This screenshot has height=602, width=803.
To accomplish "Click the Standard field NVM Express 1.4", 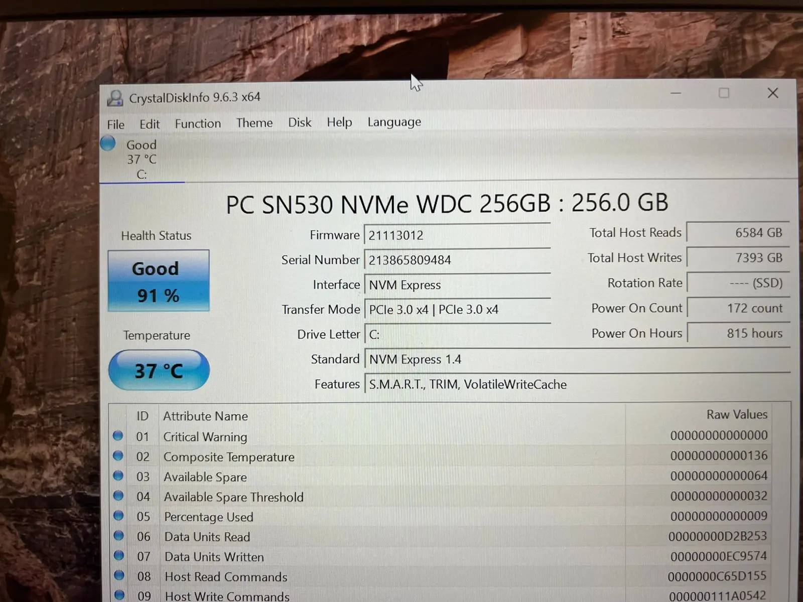I will (577, 359).
